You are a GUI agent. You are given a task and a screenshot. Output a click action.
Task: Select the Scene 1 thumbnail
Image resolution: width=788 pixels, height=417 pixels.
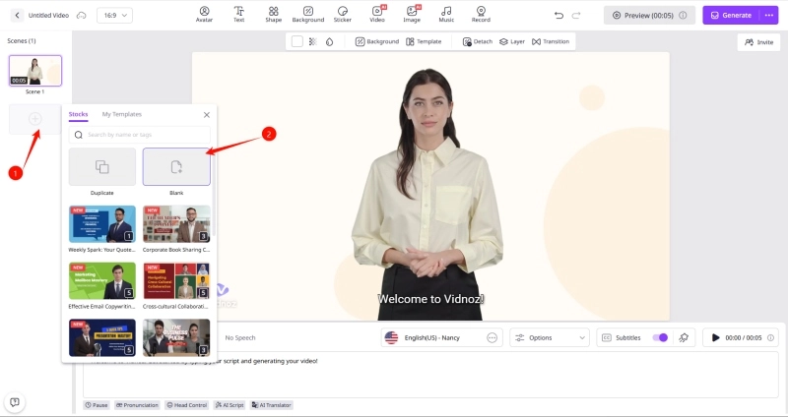tap(35, 71)
